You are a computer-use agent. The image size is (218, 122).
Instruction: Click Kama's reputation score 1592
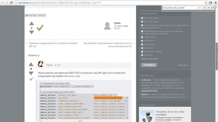pos(58,65)
